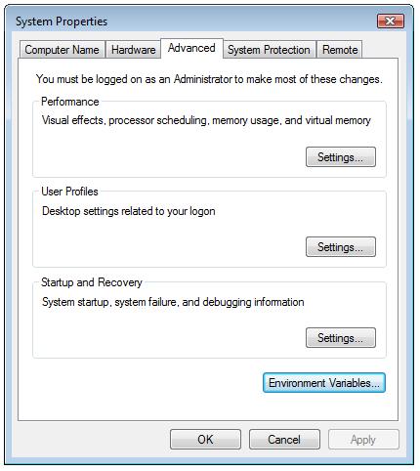Open the Hardware tab
The width and height of the screenshot is (420, 471).
tap(133, 50)
